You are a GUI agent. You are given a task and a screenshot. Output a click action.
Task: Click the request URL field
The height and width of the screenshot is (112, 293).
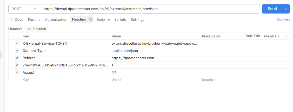click(150, 9)
